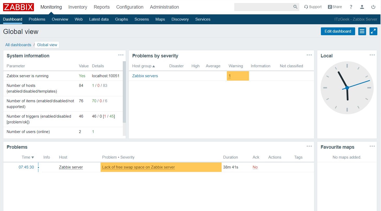Click the Not classified column header
The height and width of the screenshot is (211, 381).
click(291, 66)
